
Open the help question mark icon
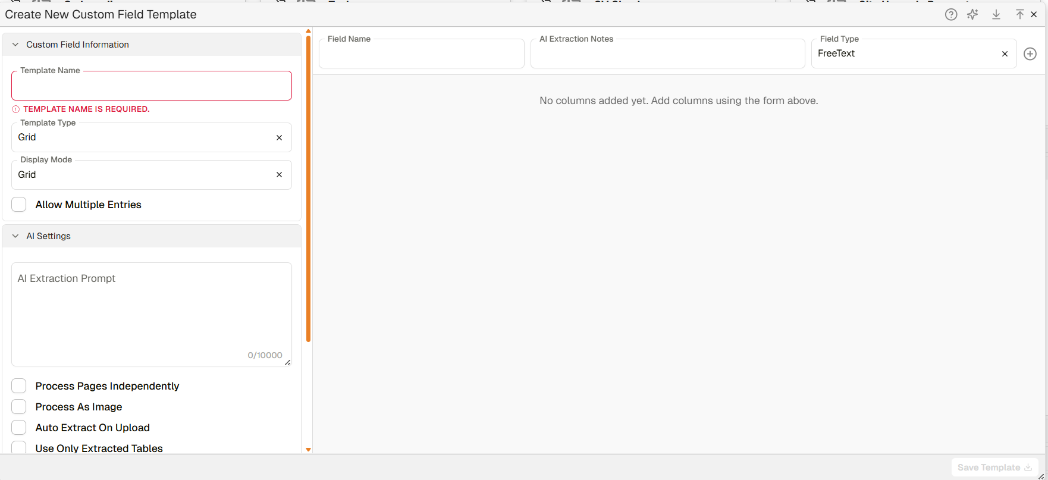click(951, 14)
